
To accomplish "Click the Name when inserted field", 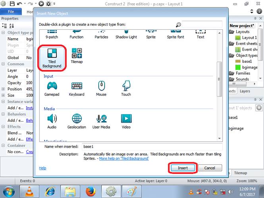I will point(152,147).
